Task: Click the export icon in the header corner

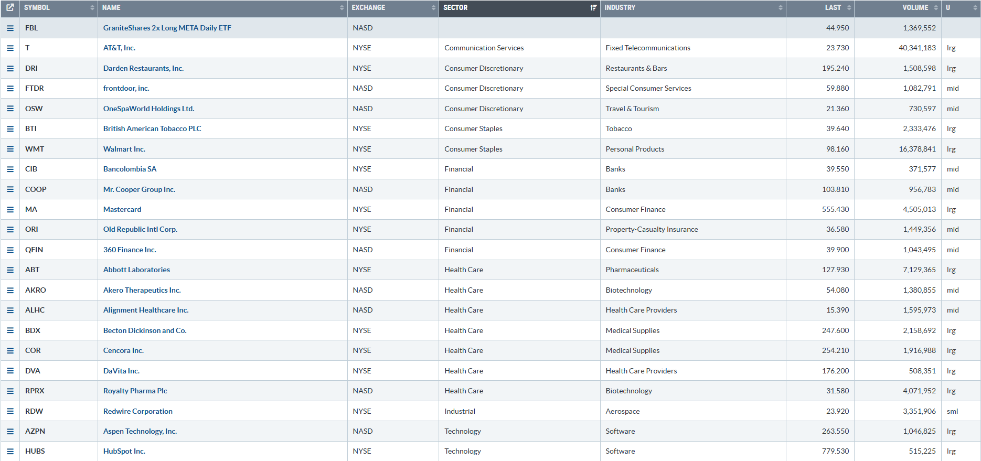Action: coord(10,8)
